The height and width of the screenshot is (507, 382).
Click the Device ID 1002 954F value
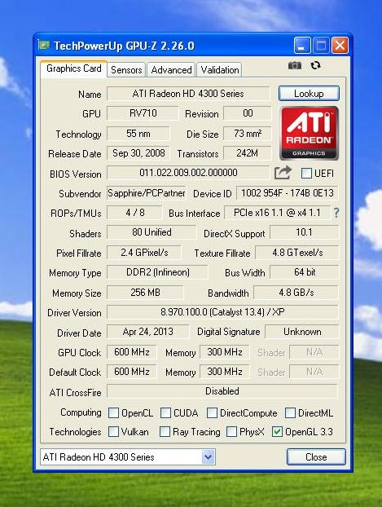pos(288,193)
